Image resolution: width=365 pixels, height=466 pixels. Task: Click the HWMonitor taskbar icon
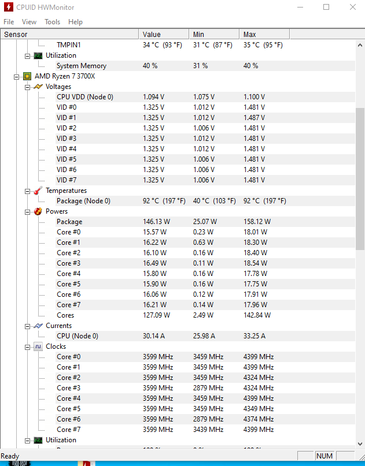86,463
